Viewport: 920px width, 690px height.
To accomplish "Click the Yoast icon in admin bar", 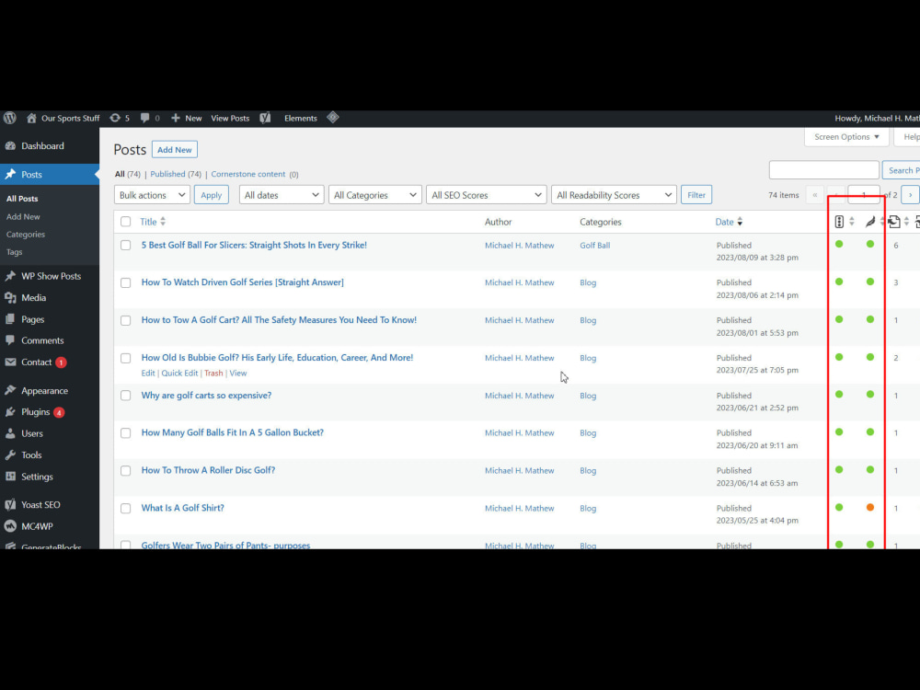I will [265, 118].
